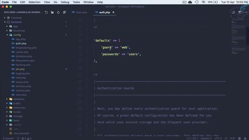
Task: Open the View menu
Action: coord(47,2)
